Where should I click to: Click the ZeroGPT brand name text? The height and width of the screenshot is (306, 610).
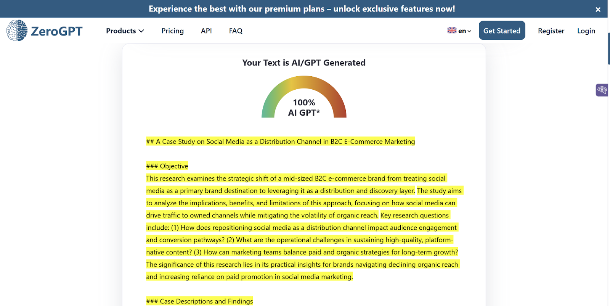56,31
